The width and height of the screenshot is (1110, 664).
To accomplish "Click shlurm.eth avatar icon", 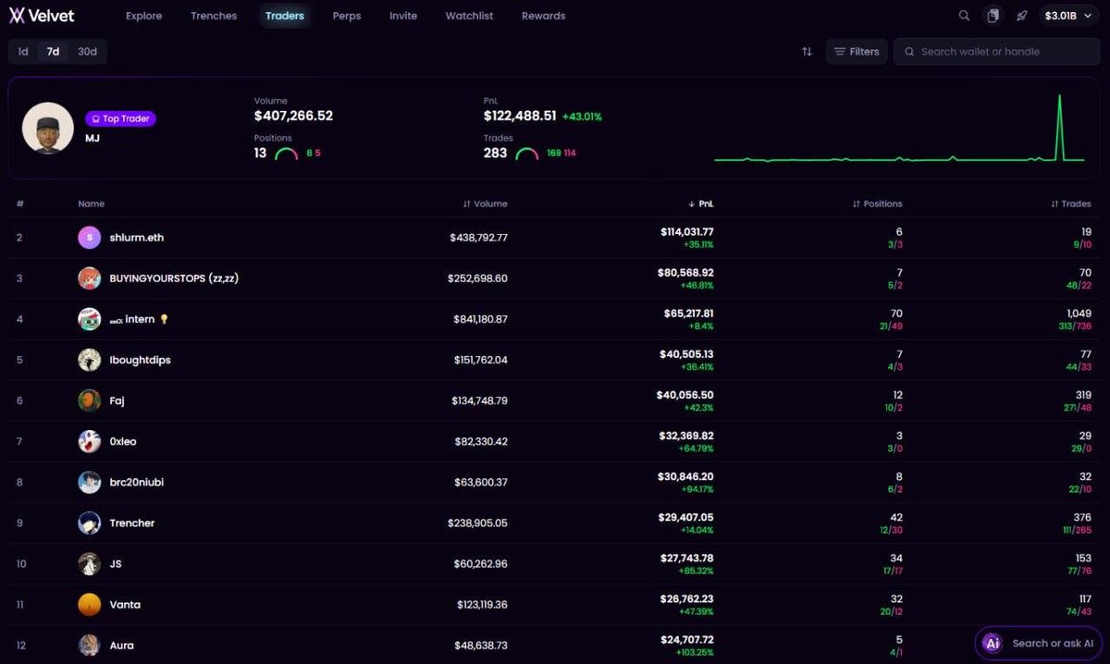I will (90, 238).
